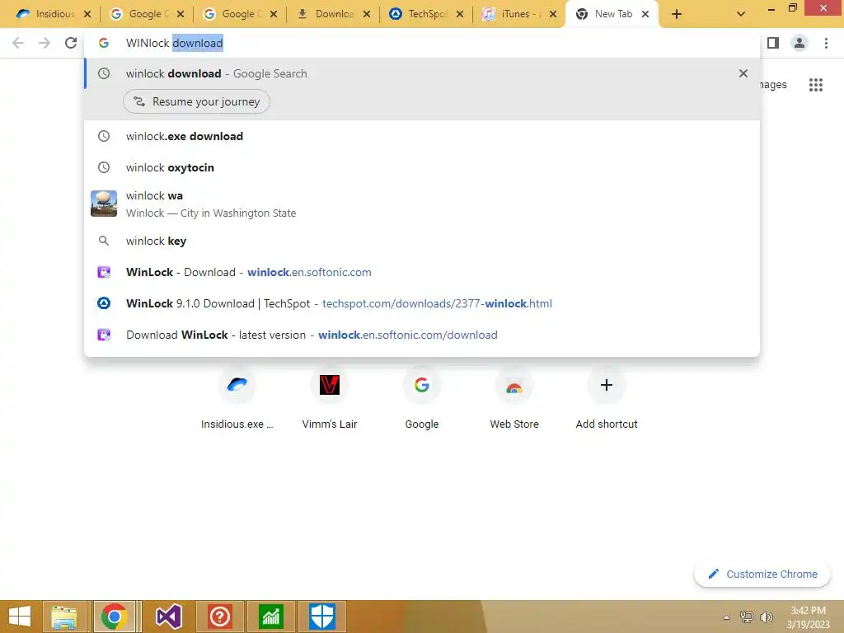Click the browser forward arrow
The width and height of the screenshot is (844, 633).
coord(45,43)
